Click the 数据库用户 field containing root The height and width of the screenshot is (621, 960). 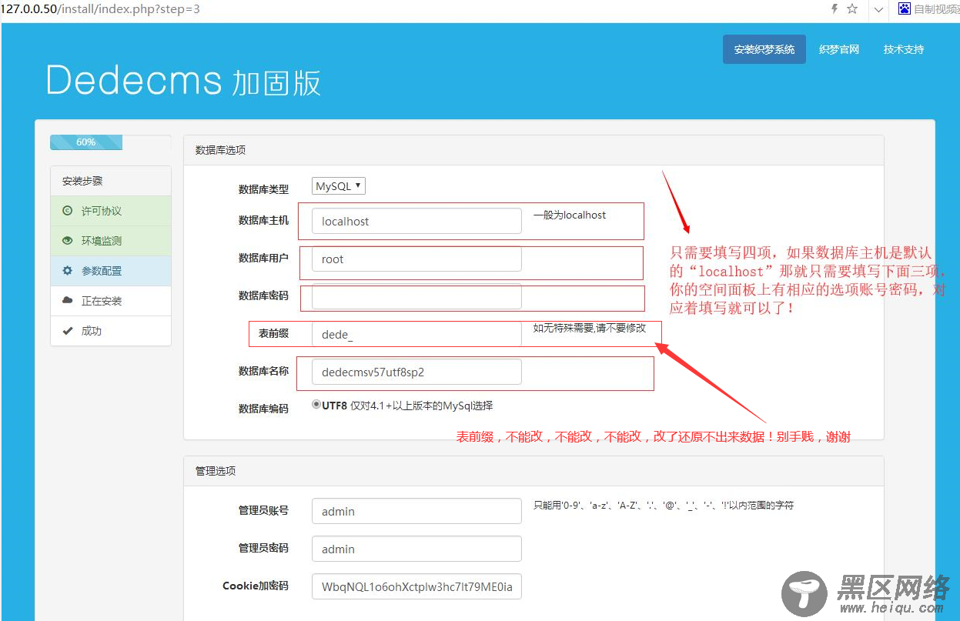coord(416,259)
